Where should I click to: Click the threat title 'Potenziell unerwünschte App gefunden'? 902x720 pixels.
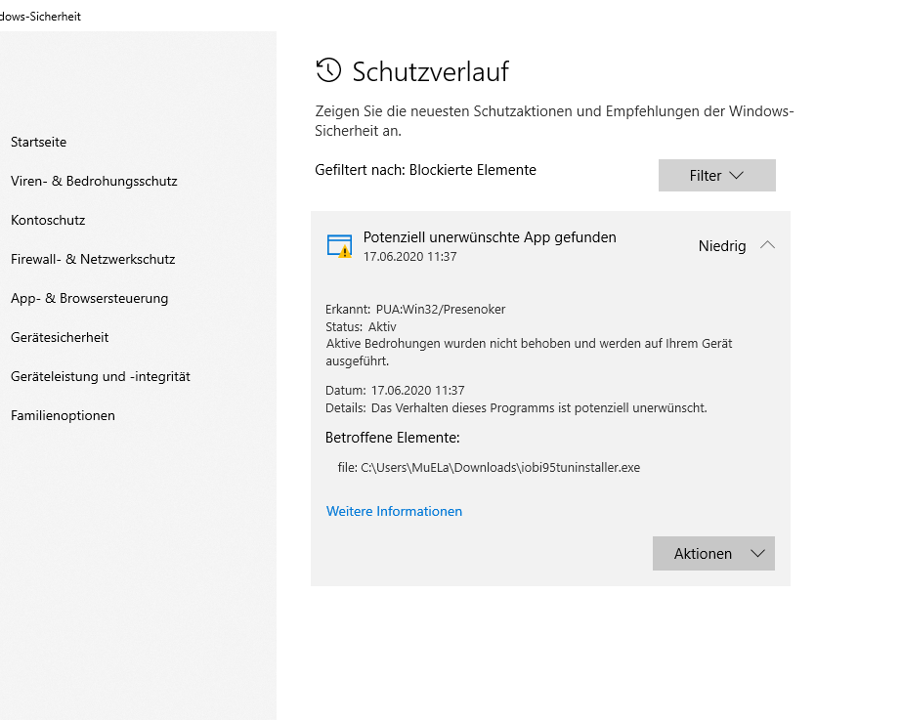(x=490, y=237)
